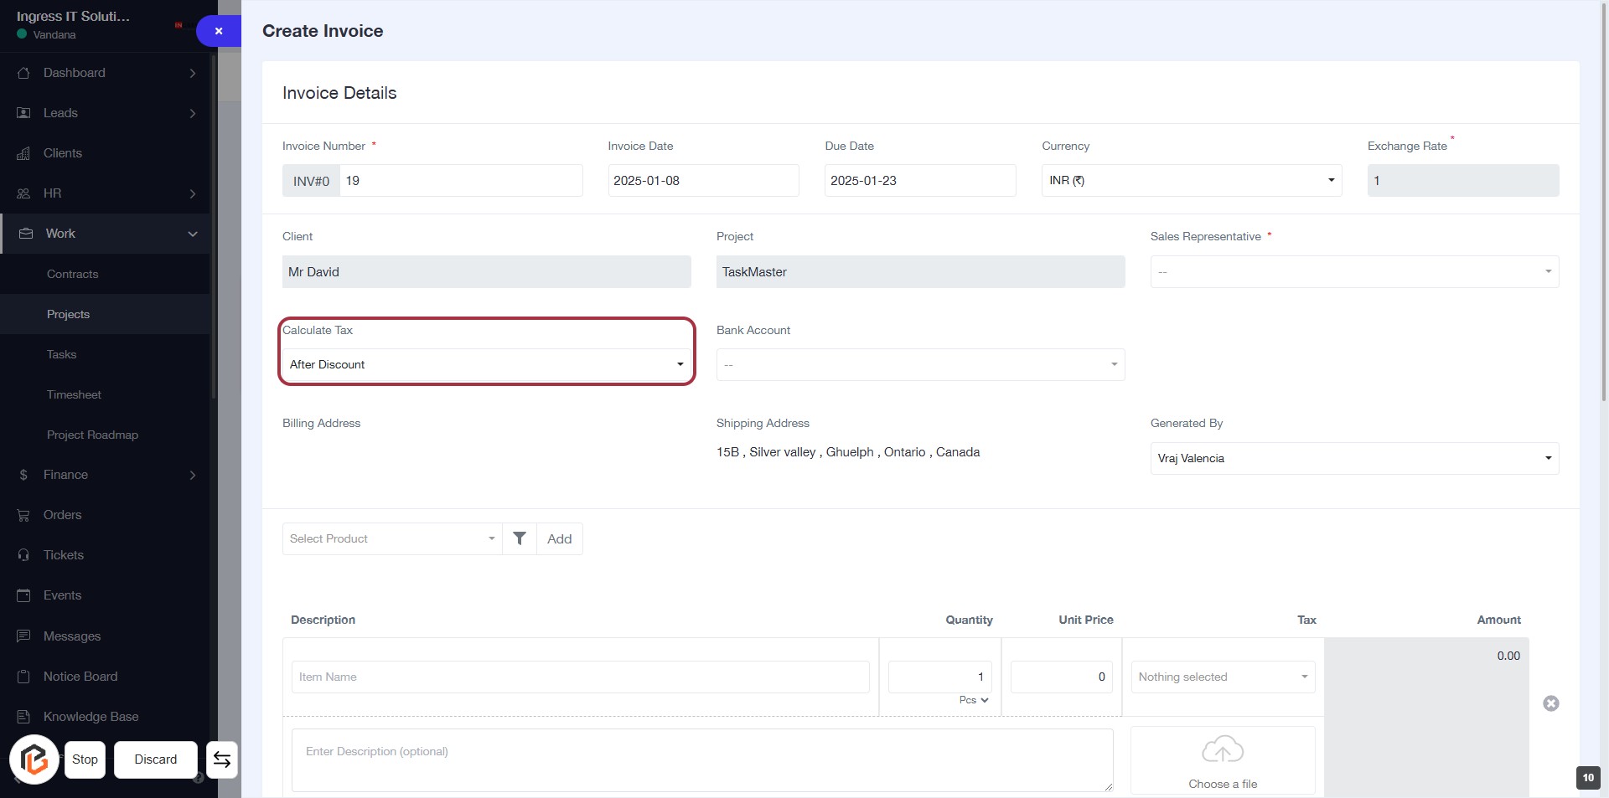Open the Tax dropdown showing Nothing selected
Viewport: 1609px width, 798px height.
click(1222, 677)
